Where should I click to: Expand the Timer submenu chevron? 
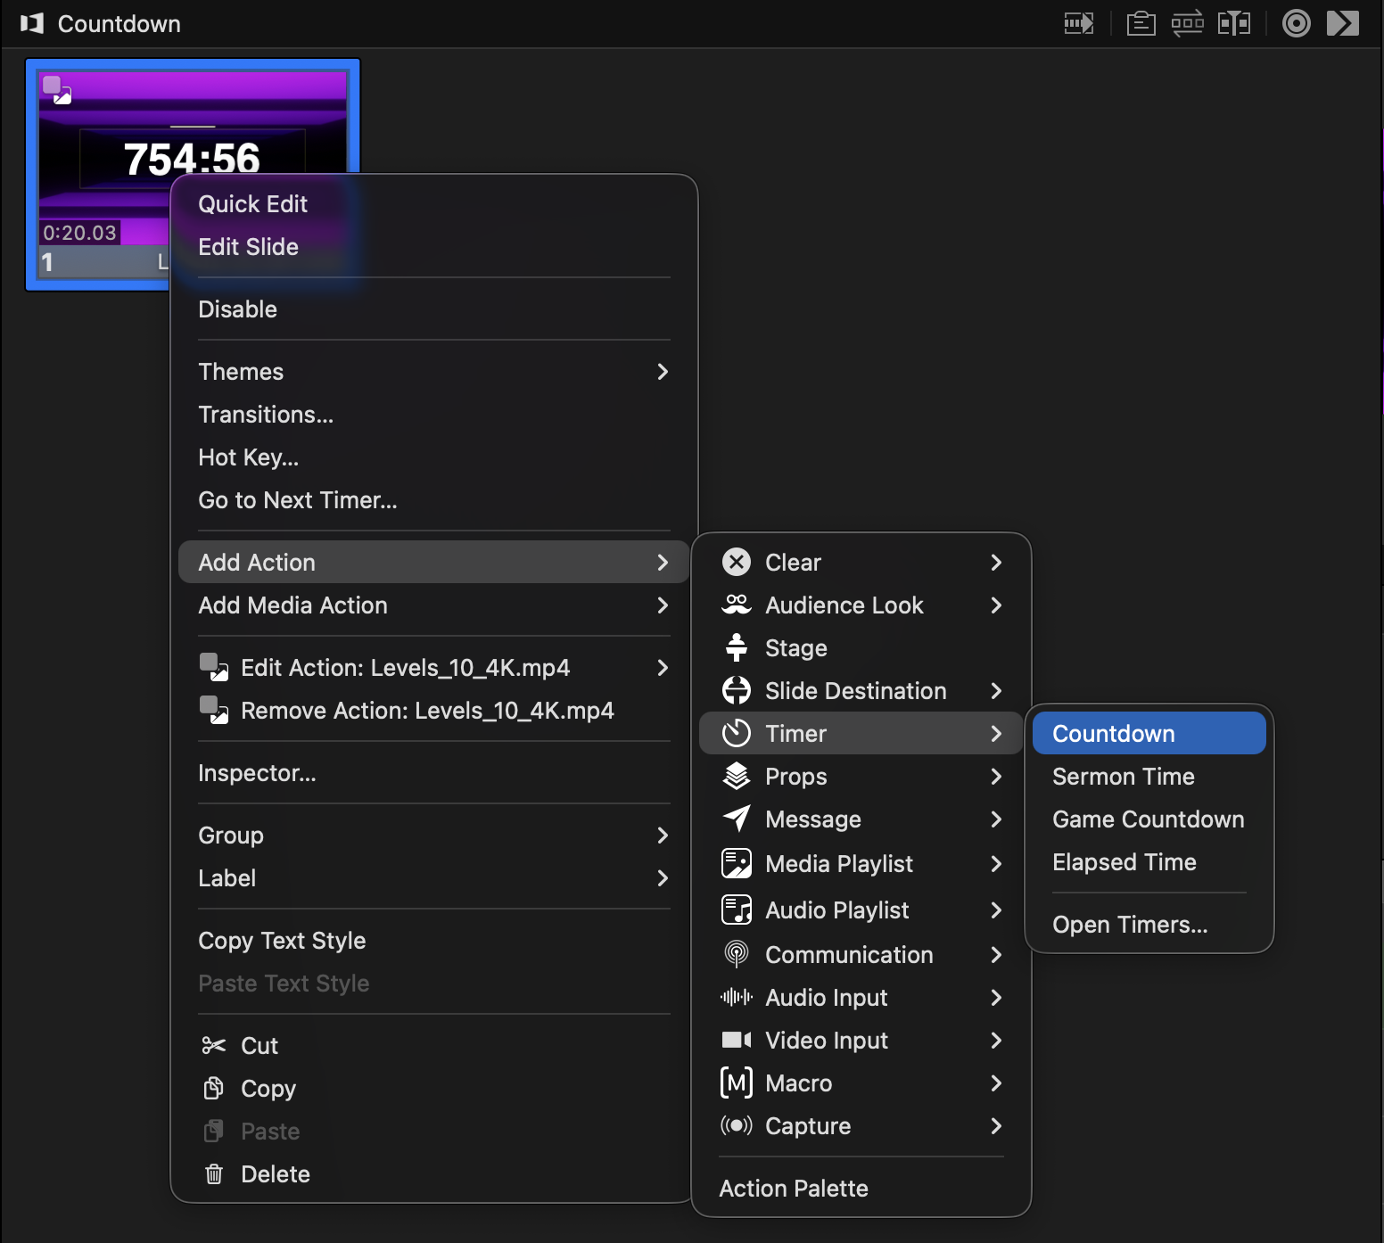(x=996, y=733)
